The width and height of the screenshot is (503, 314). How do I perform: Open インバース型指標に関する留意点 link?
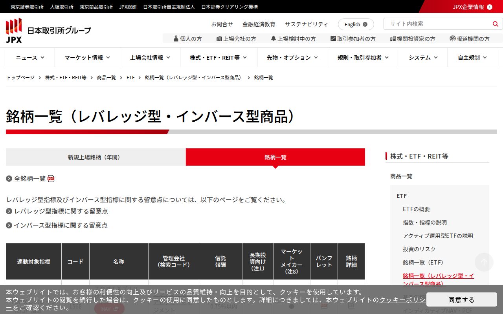[x=61, y=225]
